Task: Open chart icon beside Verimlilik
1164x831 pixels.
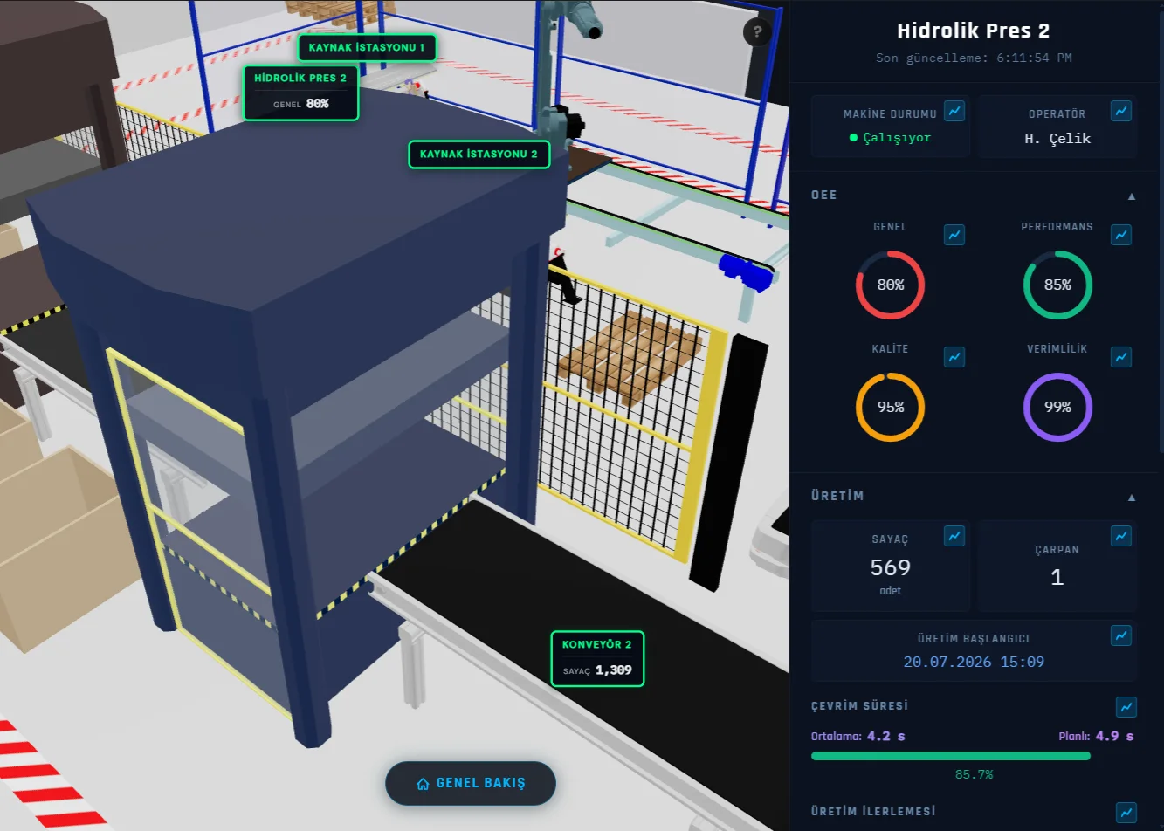Action: click(x=1121, y=357)
